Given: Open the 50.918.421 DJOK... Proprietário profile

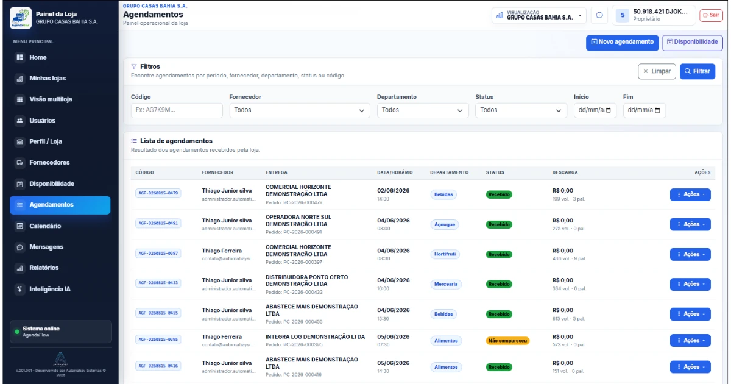Looking at the screenshot, I should pos(654,15).
